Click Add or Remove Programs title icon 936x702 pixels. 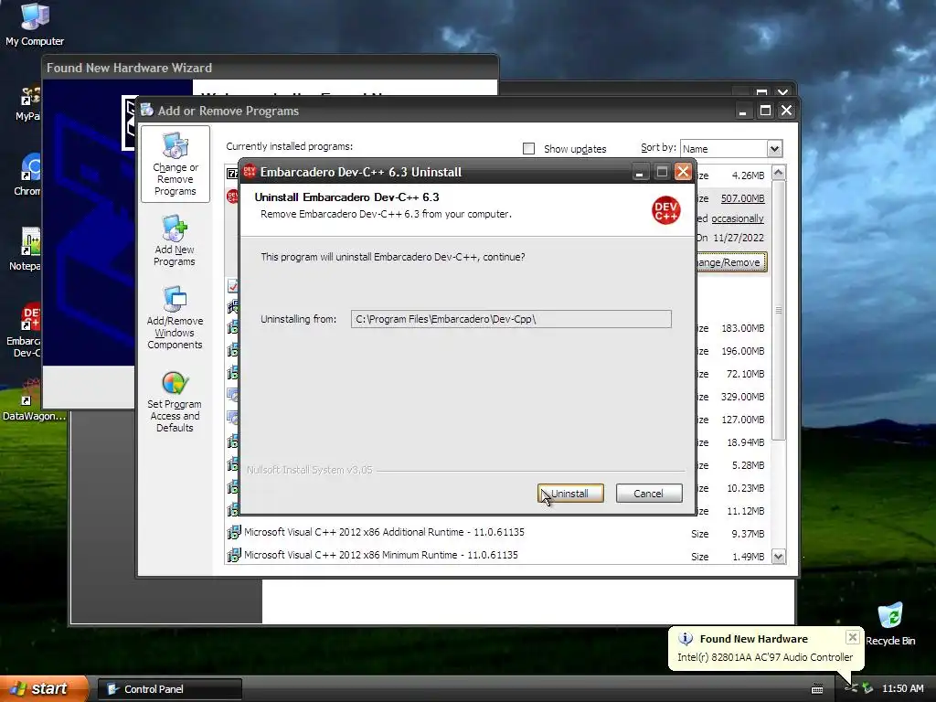147,111
